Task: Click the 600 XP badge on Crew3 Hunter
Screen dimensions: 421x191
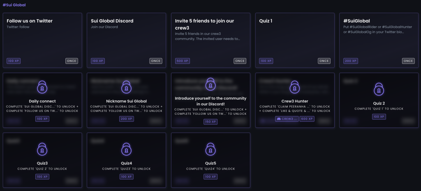Action: [x=307, y=119]
